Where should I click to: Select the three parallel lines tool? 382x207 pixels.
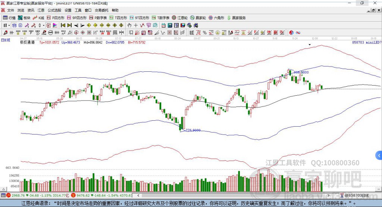(x=182, y=33)
